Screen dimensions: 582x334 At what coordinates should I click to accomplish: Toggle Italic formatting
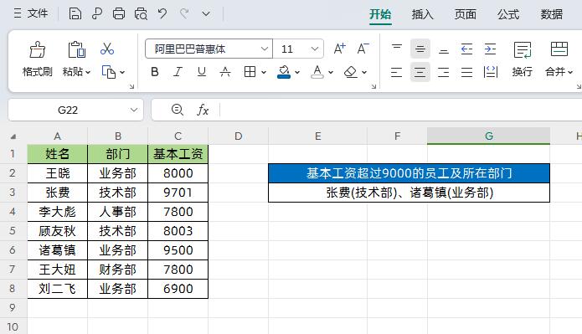coord(178,72)
